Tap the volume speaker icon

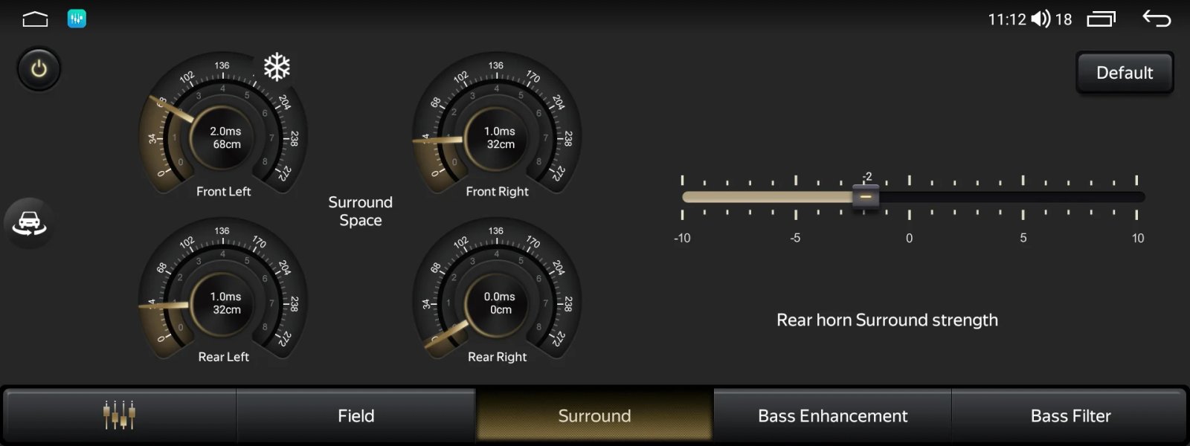click(1041, 19)
